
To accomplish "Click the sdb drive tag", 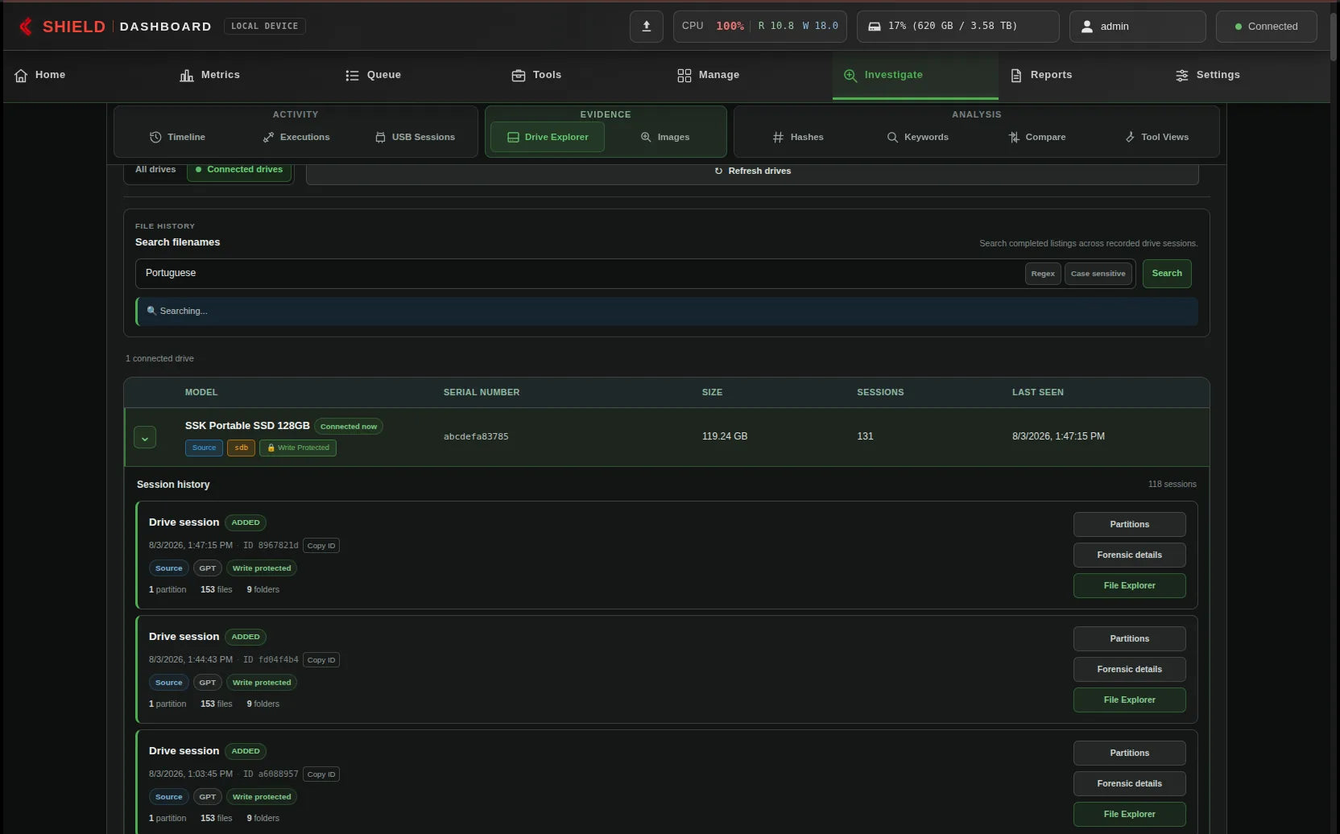I will (241, 448).
